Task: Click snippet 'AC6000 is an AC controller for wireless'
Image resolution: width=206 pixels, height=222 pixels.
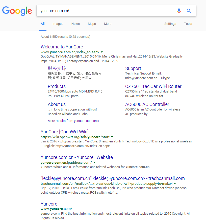Action: tap(153, 109)
